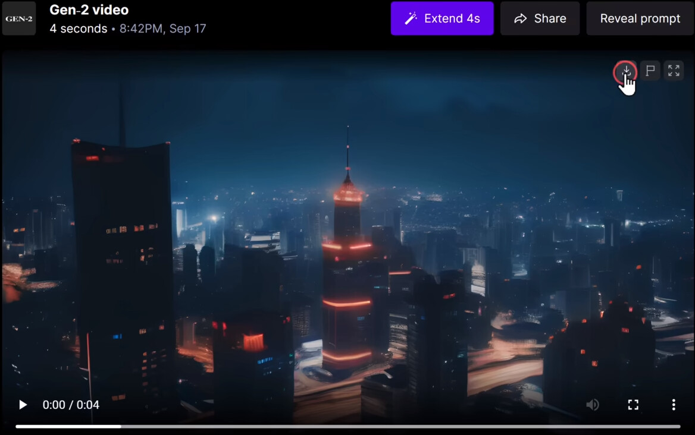Click the 8:42PM, Sep 17 timestamp

[x=162, y=29]
